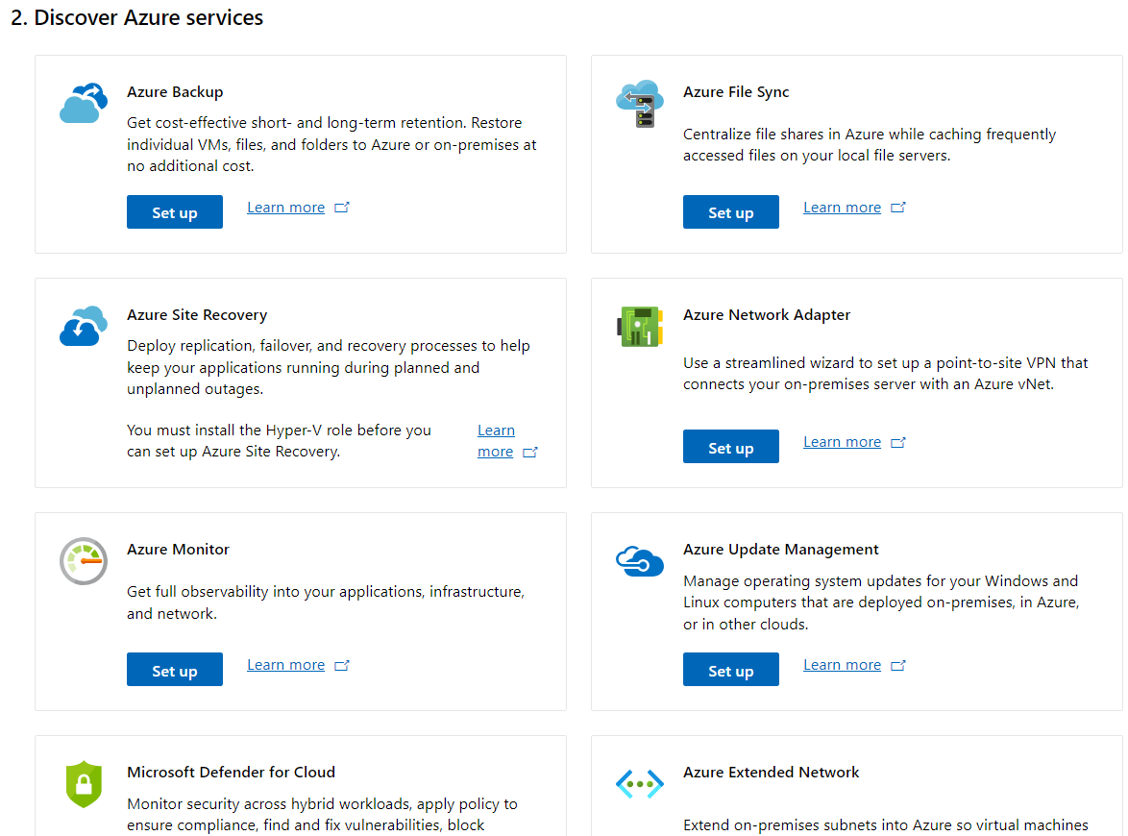1128x836 pixels.
Task: Open Learn more link for Azure Site Recovery
Action: click(496, 440)
